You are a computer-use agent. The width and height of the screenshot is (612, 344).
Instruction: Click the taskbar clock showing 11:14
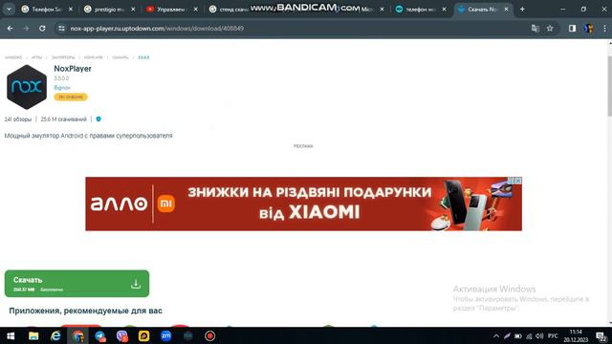(576, 335)
